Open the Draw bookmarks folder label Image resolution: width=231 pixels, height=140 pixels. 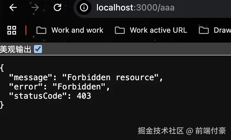pos(222,30)
